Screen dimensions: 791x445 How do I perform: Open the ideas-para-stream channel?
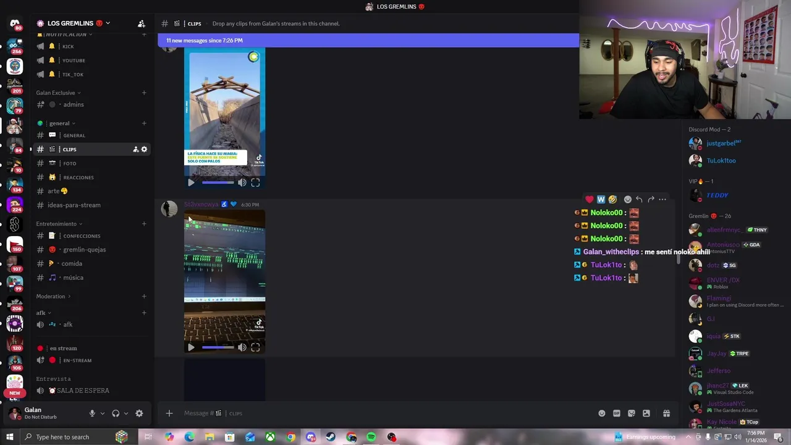(92, 205)
